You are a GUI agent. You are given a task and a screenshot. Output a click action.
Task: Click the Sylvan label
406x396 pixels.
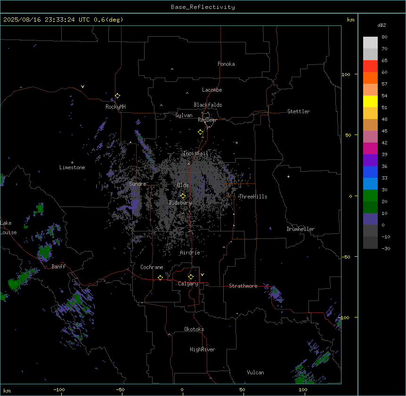[x=184, y=115]
